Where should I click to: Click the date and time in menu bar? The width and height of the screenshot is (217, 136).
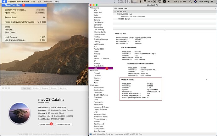(x=180, y=2)
